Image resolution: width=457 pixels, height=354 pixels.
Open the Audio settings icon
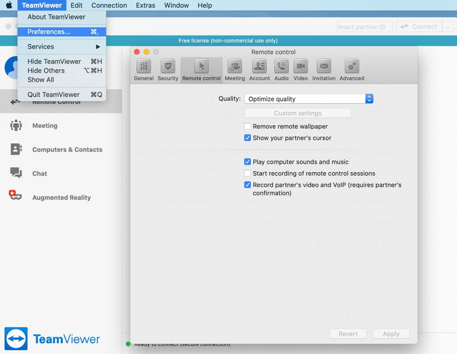tap(281, 67)
